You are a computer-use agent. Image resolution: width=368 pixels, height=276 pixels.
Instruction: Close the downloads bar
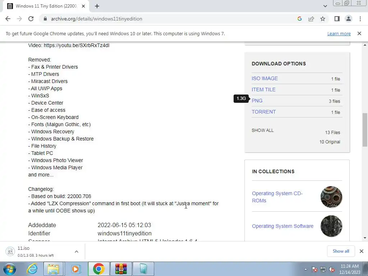(362, 251)
